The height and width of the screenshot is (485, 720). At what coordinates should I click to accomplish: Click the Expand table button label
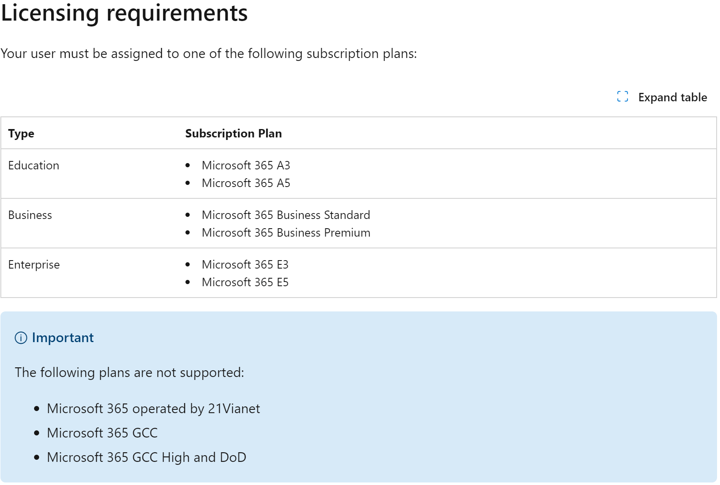[672, 98]
